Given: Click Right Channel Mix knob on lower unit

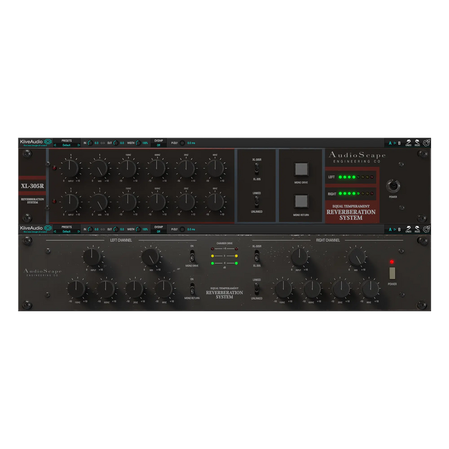Looking at the screenshot, I should pos(357,257).
